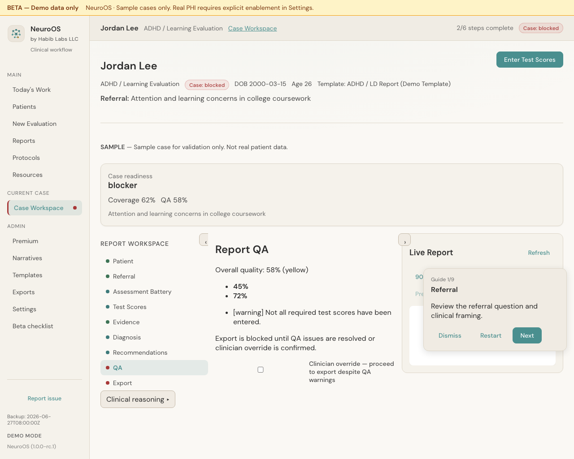Image resolution: width=574 pixels, height=459 pixels.
Task: Open Settings in the sidebar
Action: 44,309
